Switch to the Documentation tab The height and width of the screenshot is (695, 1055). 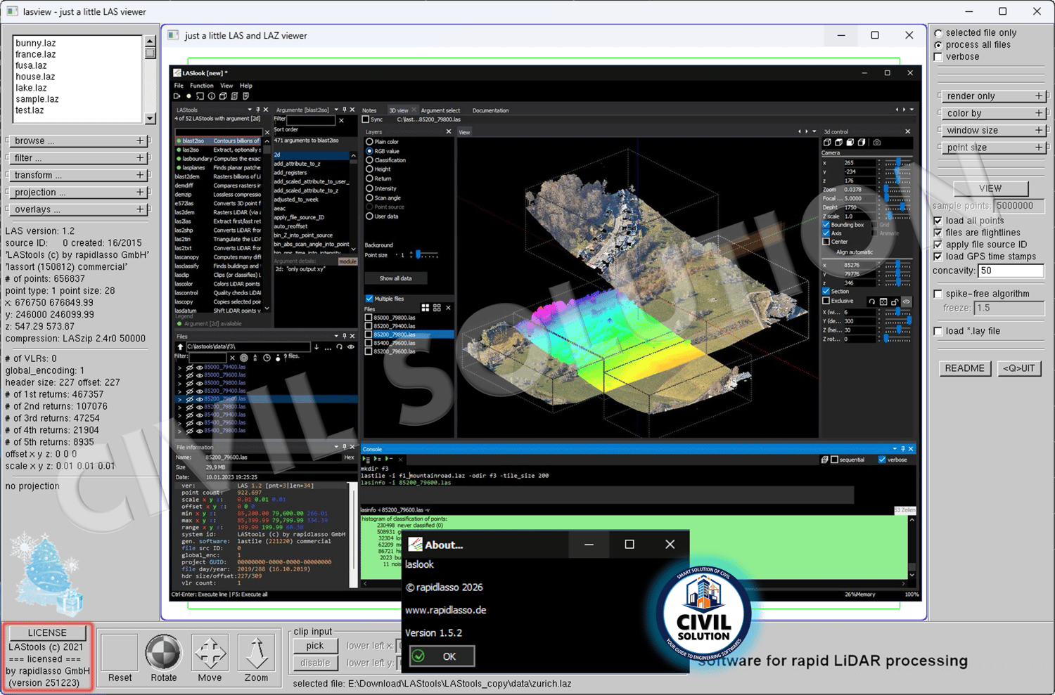coord(490,110)
